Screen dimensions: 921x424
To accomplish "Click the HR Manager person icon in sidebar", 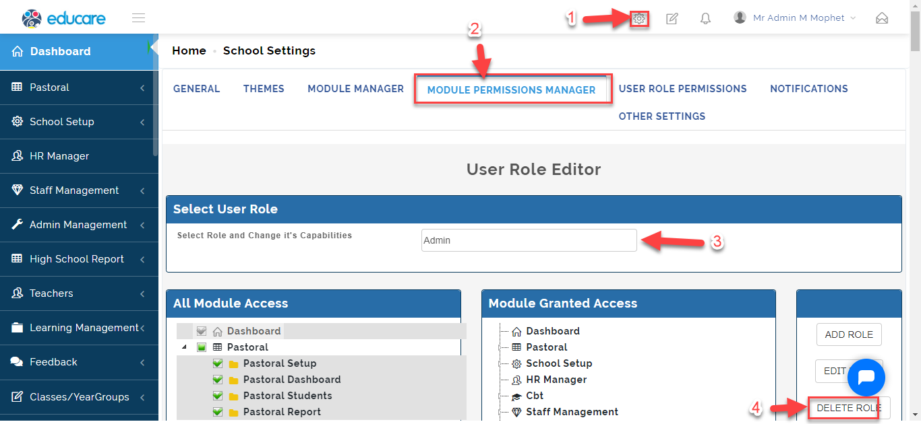I will 18,156.
